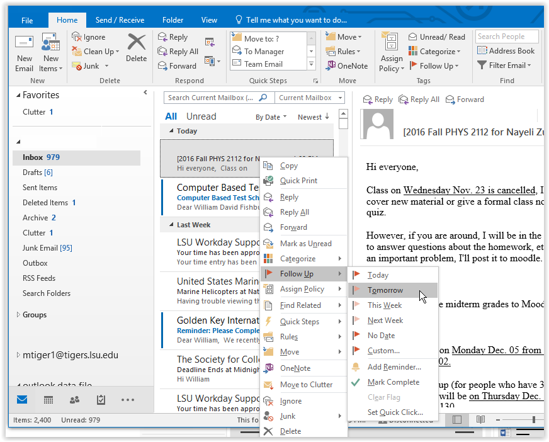549x442 pixels.
Task: Open the Junk Email folder
Action: click(47, 248)
